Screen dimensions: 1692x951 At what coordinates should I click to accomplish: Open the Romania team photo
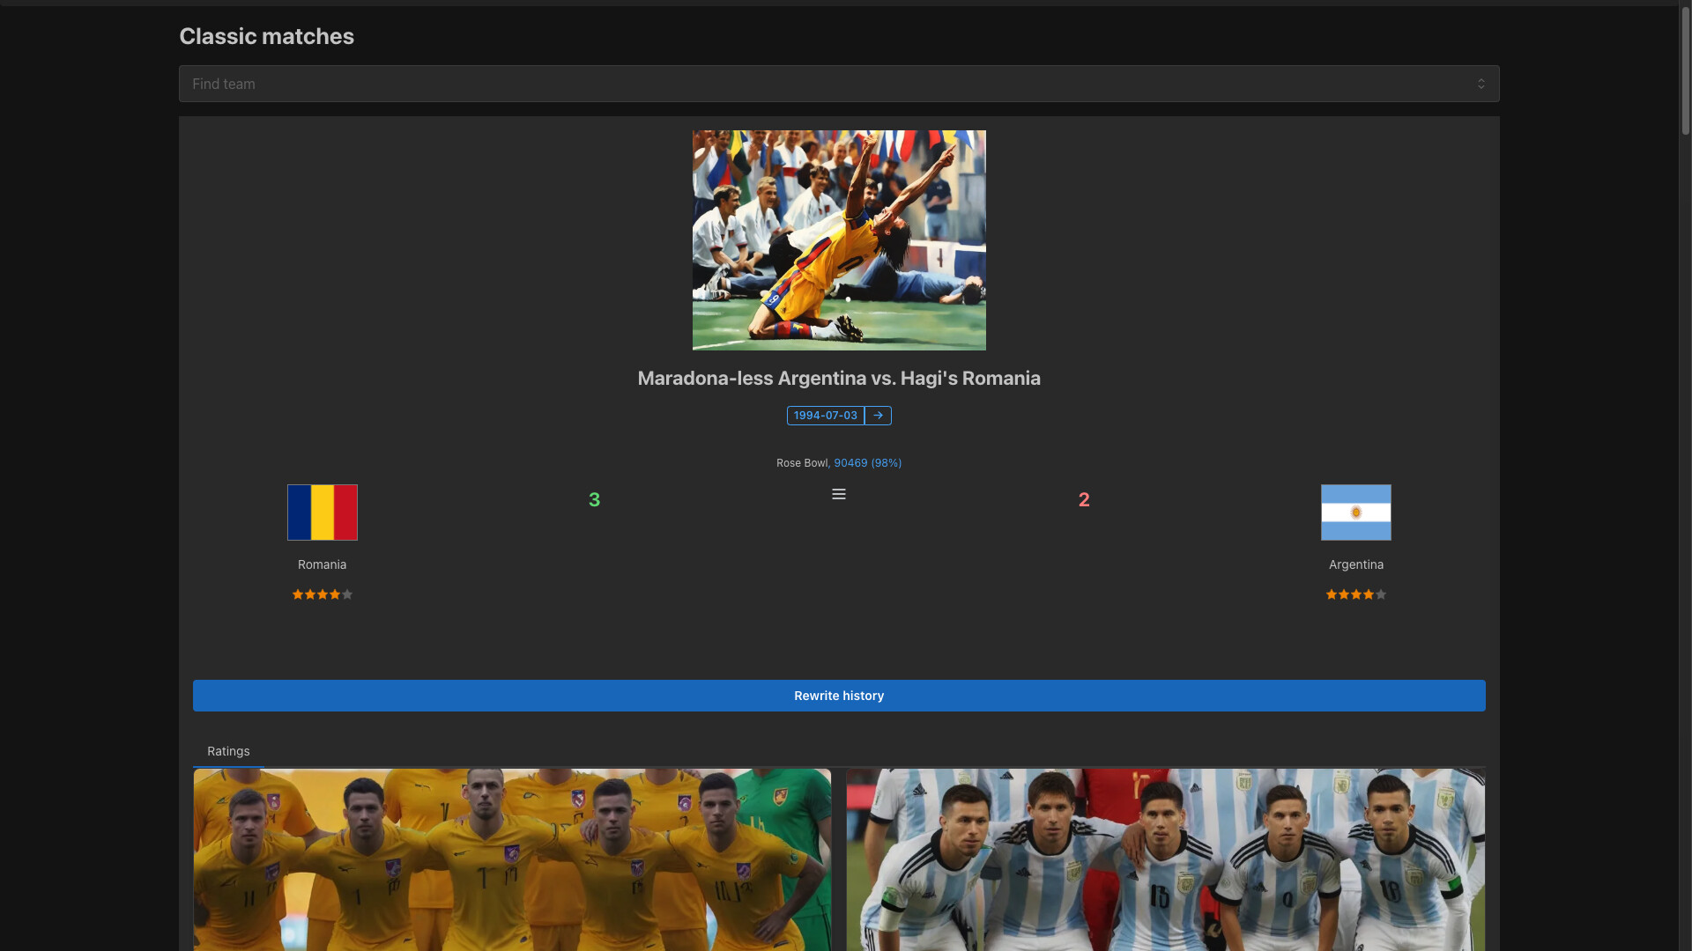[x=511, y=860]
